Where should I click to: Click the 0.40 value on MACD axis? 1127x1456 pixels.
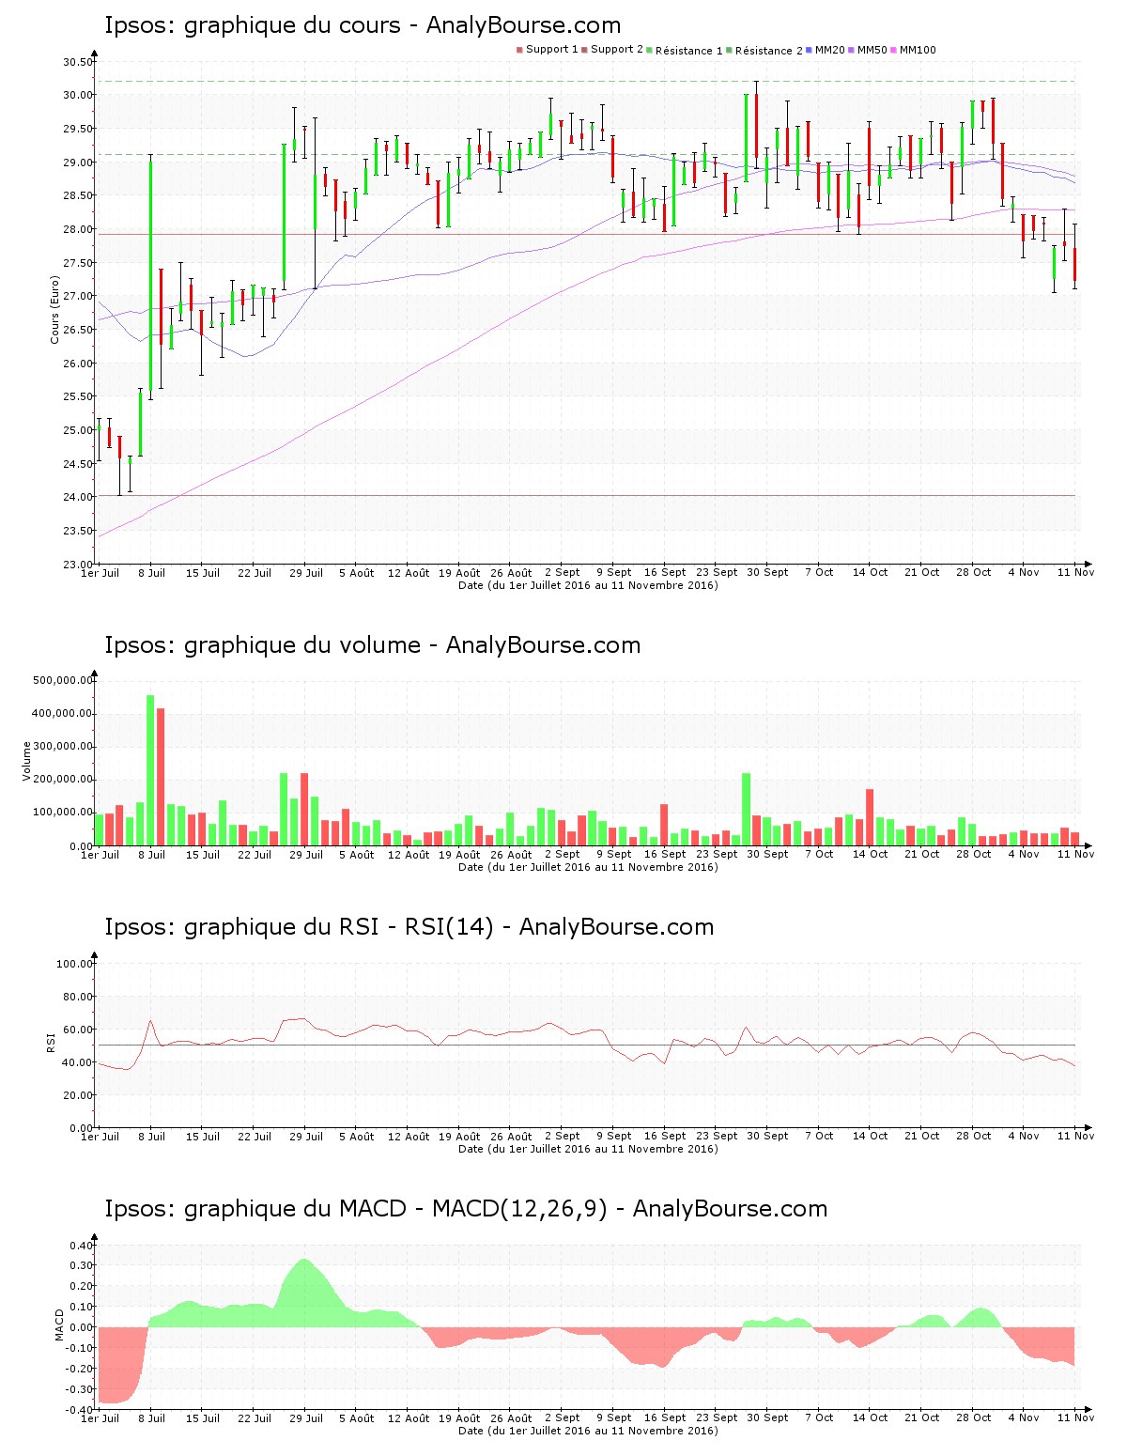(82, 1246)
